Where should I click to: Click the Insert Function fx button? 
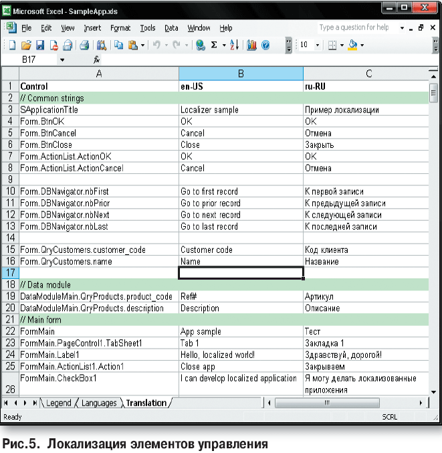click(x=97, y=60)
